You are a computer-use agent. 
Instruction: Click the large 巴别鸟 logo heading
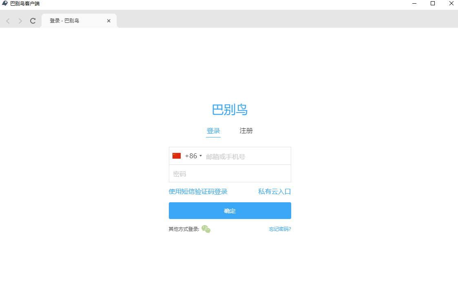230,110
